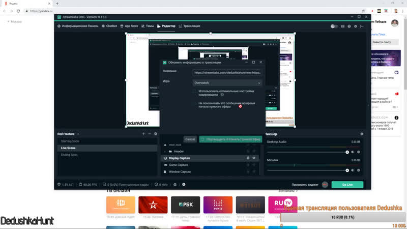Viewport: 407px width, 229px height.
Task: Open the help question mark icon
Action: [x=349, y=26]
